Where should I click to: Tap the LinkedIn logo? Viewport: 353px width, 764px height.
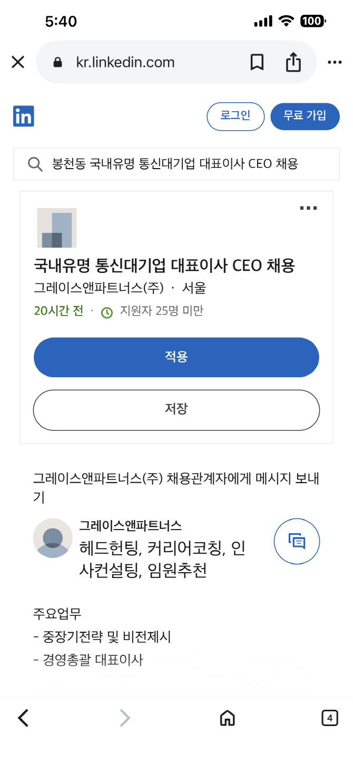24,116
